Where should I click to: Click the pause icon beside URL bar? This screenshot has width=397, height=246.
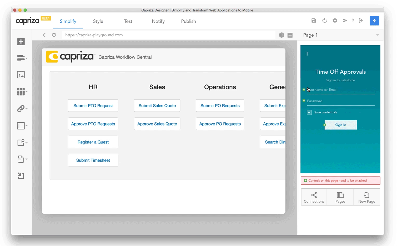282,35
